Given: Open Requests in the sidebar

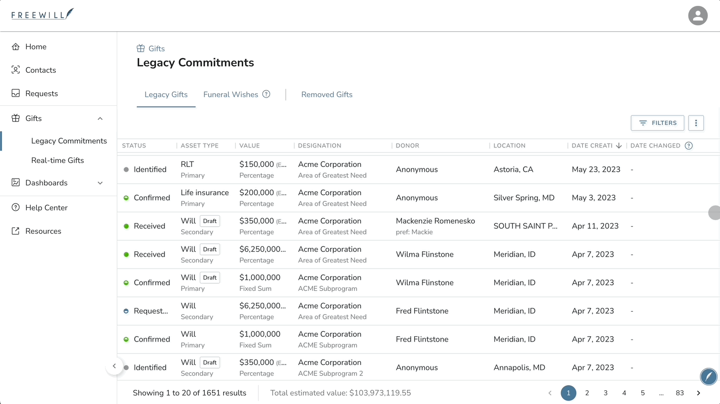Looking at the screenshot, I should click(x=42, y=94).
